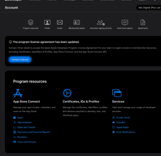The width and height of the screenshot is (161, 156).
Task: Click the App Analytics icon
Action: [x=15, y=122]
